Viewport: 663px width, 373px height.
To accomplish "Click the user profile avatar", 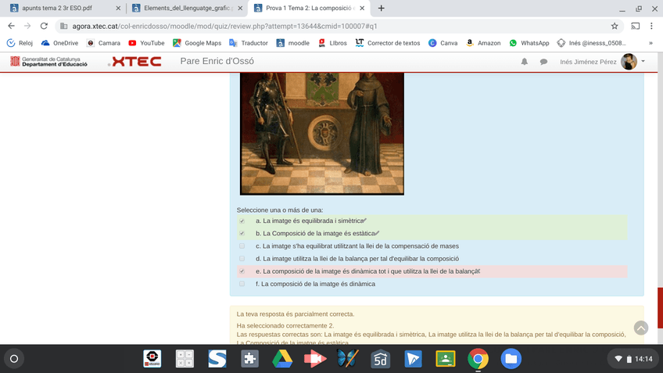I will [629, 62].
